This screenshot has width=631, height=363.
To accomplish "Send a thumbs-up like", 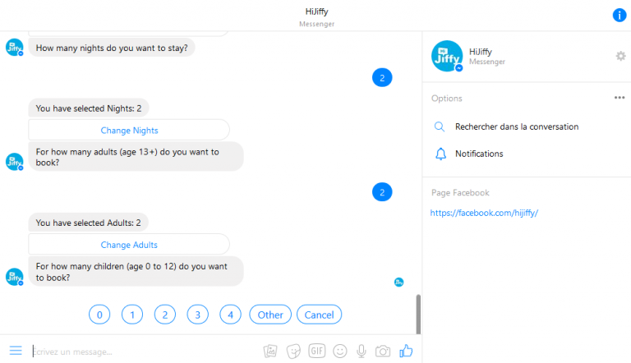I will [406, 351].
